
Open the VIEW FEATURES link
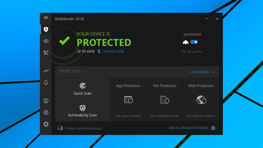(x=200, y=72)
